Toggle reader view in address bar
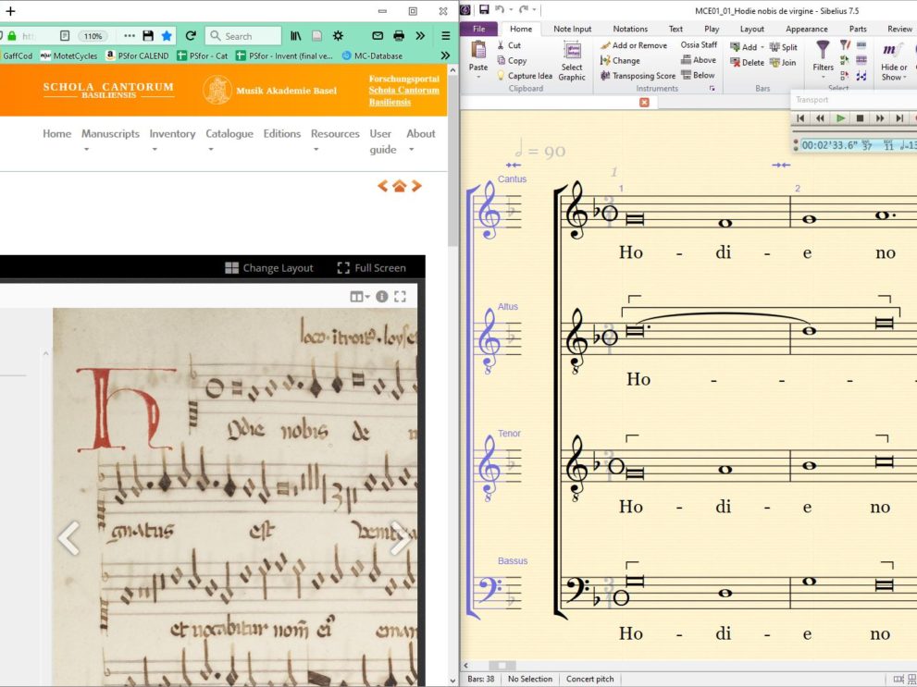This screenshot has height=687, width=917. click(x=65, y=36)
